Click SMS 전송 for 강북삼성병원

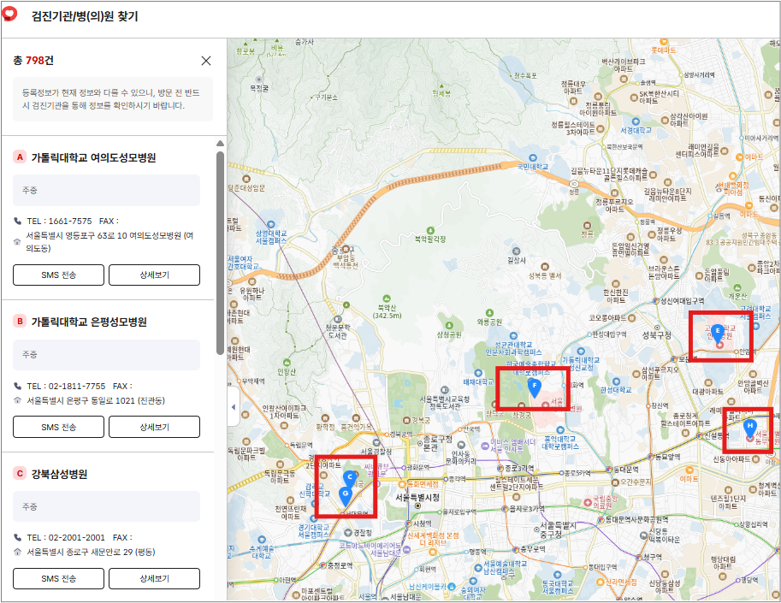pyautogui.click(x=58, y=578)
